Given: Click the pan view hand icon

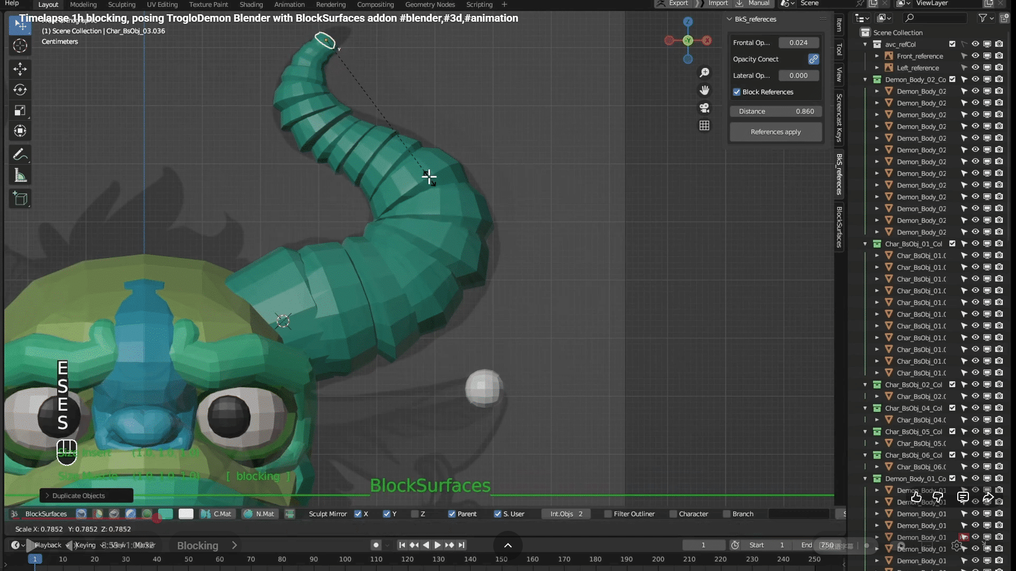Looking at the screenshot, I should click(704, 90).
